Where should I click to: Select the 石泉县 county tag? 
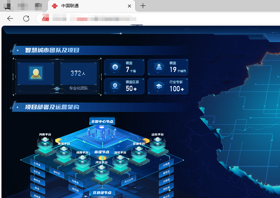pos(75,182)
